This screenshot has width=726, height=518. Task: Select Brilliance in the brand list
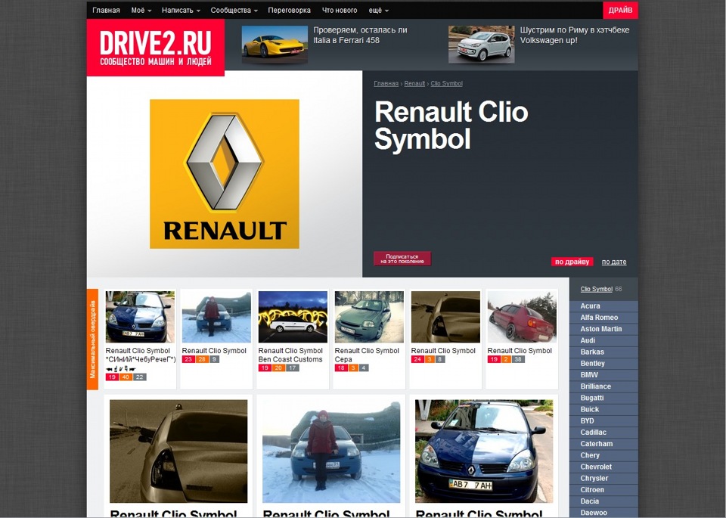pos(603,386)
